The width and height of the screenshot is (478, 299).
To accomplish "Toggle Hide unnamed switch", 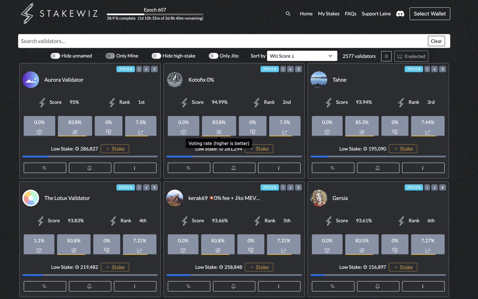I will point(55,56).
